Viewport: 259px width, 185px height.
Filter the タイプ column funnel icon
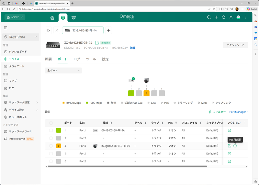(x=163, y=123)
